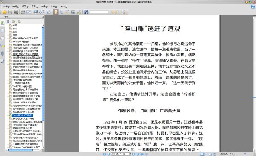The image size is (256, 156).
Task: Open the 150.00% zoom level dropdown
Action: pyautogui.click(x=231, y=154)
